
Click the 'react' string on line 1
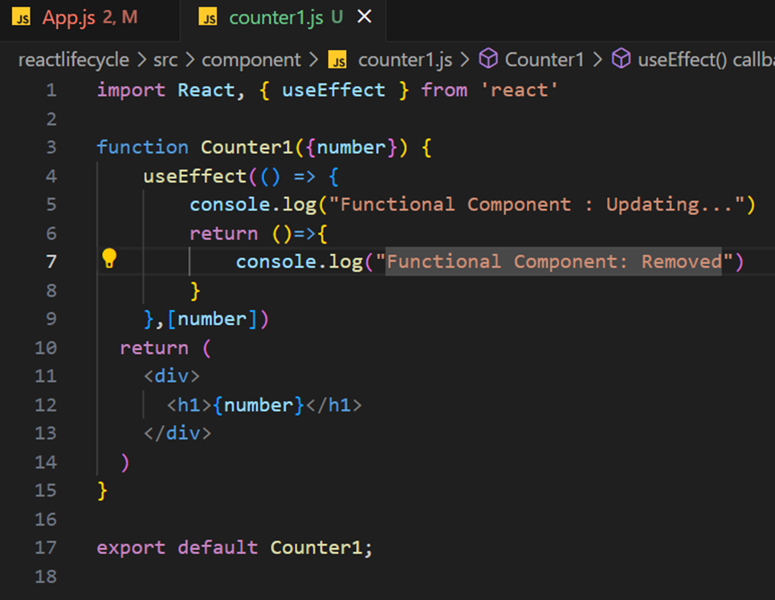519,91
